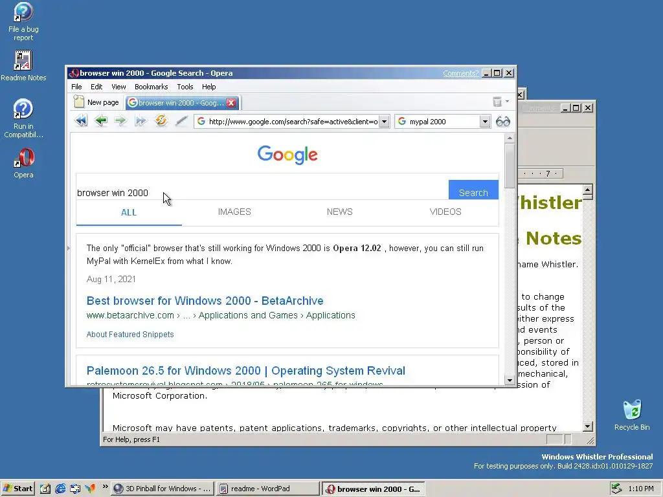Image resolution: width=663 pixels, height=497 pixels.
Task: Click the Opera side panel toggle arrow
Action: click(x=69, y=248)
